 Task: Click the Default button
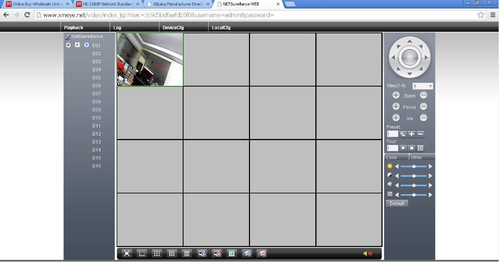coord(397,204)
